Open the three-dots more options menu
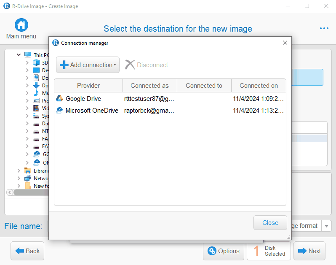Image resolution: width=336 pixels, height=265 pixels. (x=324, y=28)
